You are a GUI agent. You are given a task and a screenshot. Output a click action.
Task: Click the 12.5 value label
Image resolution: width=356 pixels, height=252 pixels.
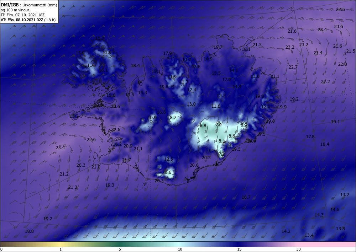pyautogui.click(x=168, y=159)
